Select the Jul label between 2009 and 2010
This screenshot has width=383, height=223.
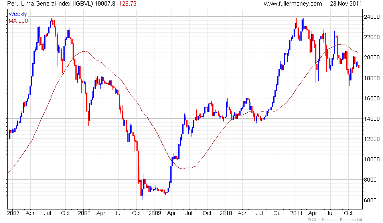click(189, 213)
